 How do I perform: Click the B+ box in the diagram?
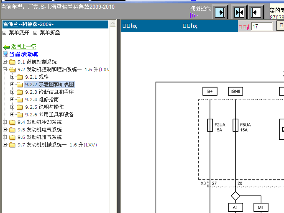pyautogui.click(x=210, y=91)
